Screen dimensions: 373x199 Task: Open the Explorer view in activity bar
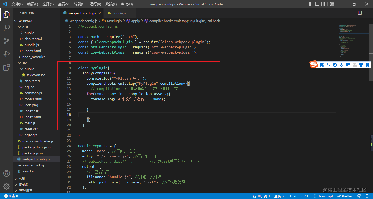pyautogui.click(x=7, y=14)
